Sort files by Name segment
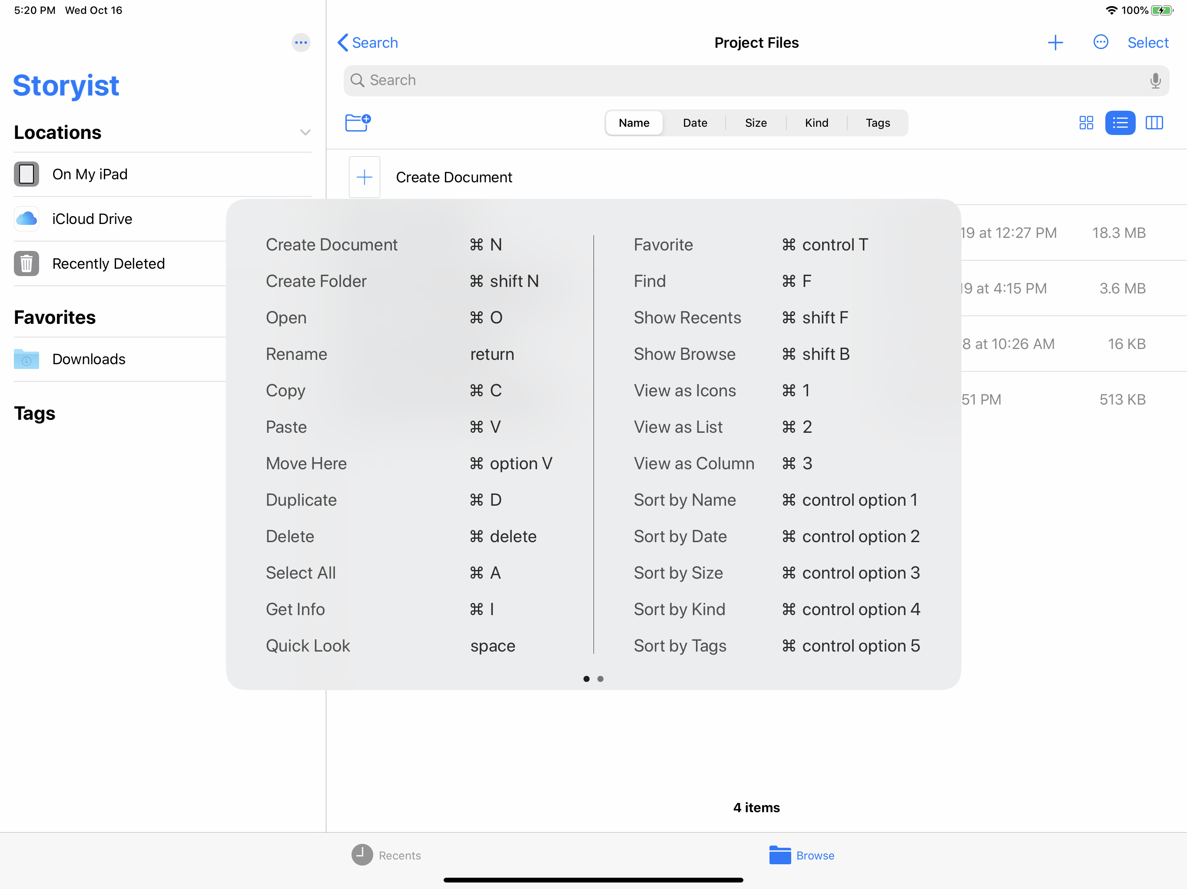Viewport: 1187px width, 889px height. click(x=634, y=123)
